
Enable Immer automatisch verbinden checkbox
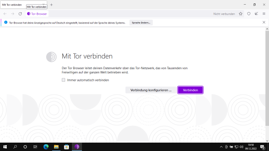pyautogui.click(x=63, y=80)
